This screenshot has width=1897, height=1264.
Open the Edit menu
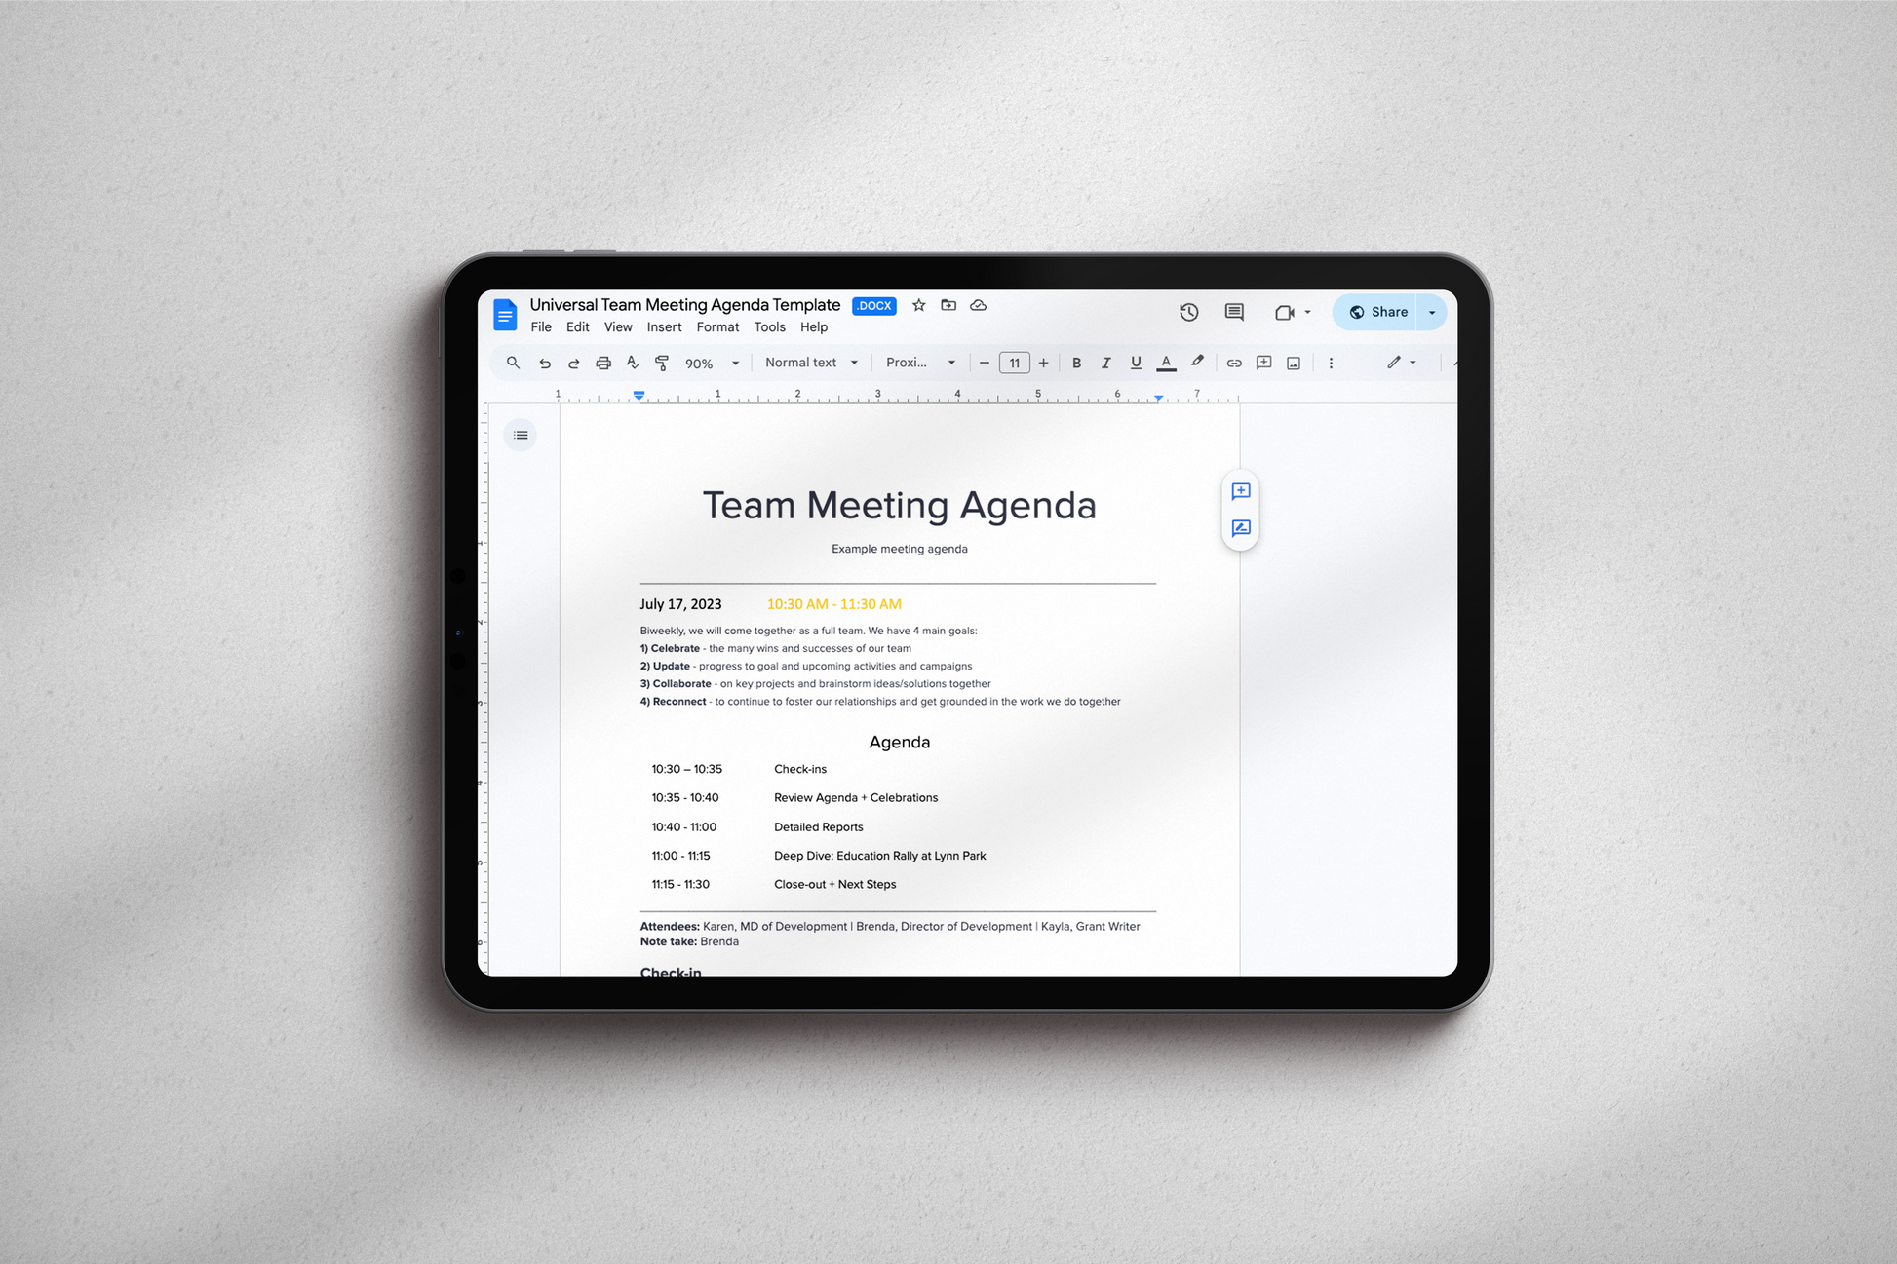578,327
